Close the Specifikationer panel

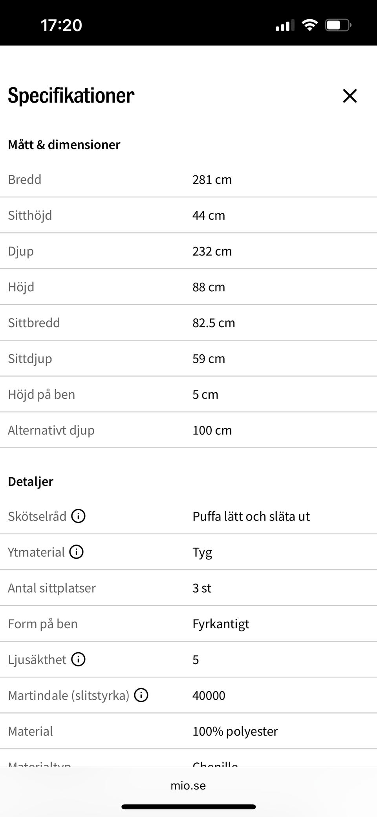coord(350,96)
